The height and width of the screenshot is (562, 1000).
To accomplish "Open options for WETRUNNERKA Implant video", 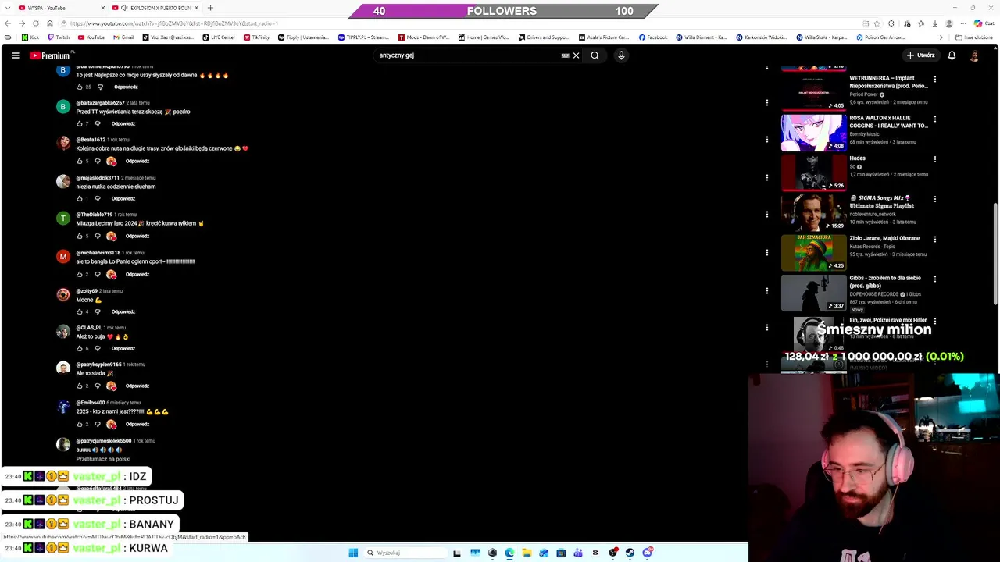I will (x=934, y=80).
